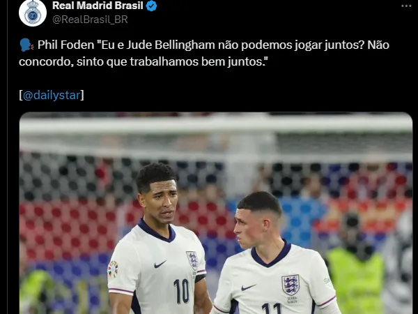Click the head of the number 11 player
Screen dimensions: 418x314
(258, 220)
